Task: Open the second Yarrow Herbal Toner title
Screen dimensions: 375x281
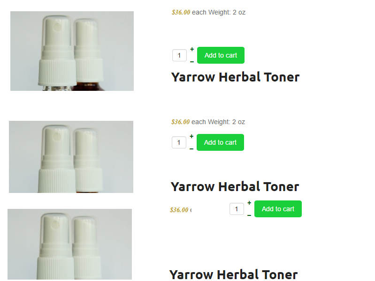Action: [x=235, y=187]
